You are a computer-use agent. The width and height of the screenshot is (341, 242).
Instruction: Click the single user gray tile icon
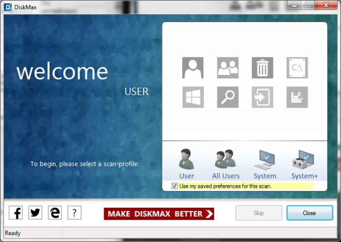coord(193,68)
